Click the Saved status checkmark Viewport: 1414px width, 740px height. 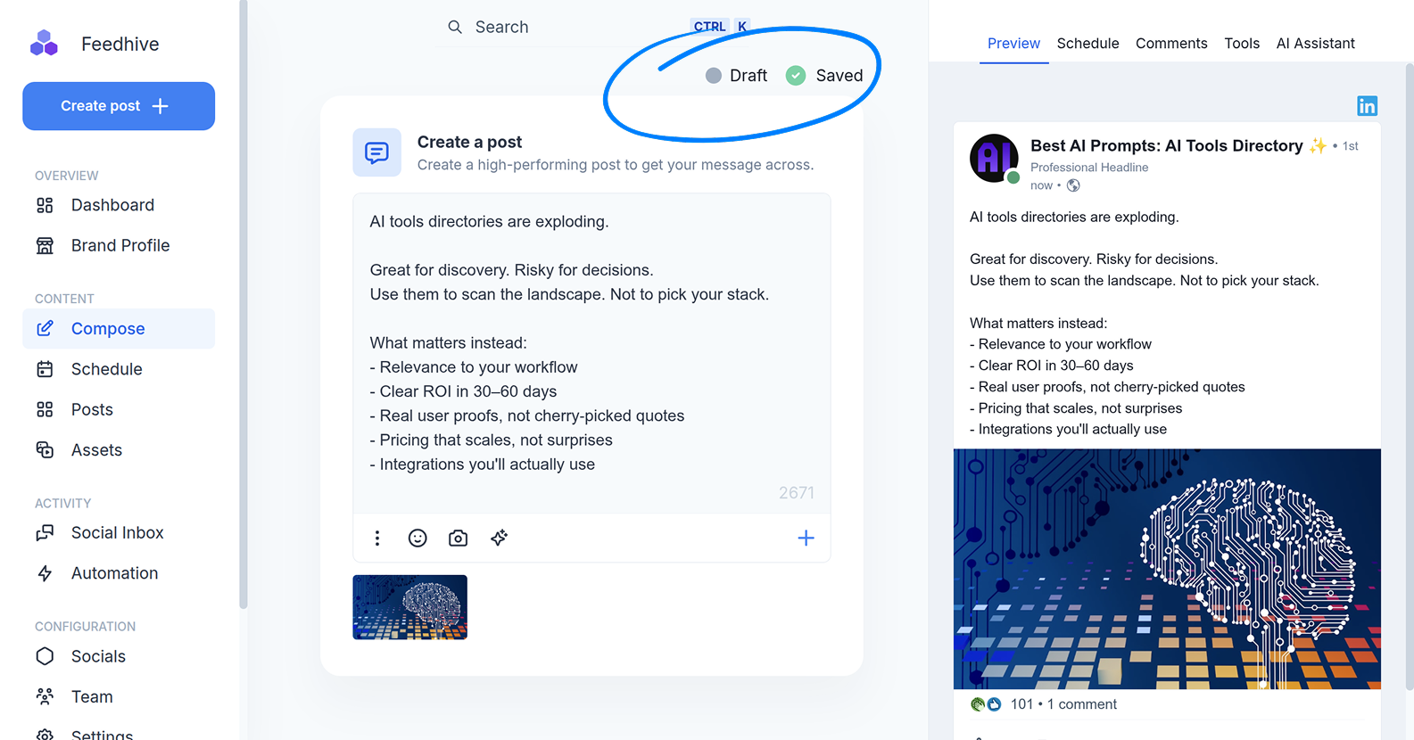796,76
